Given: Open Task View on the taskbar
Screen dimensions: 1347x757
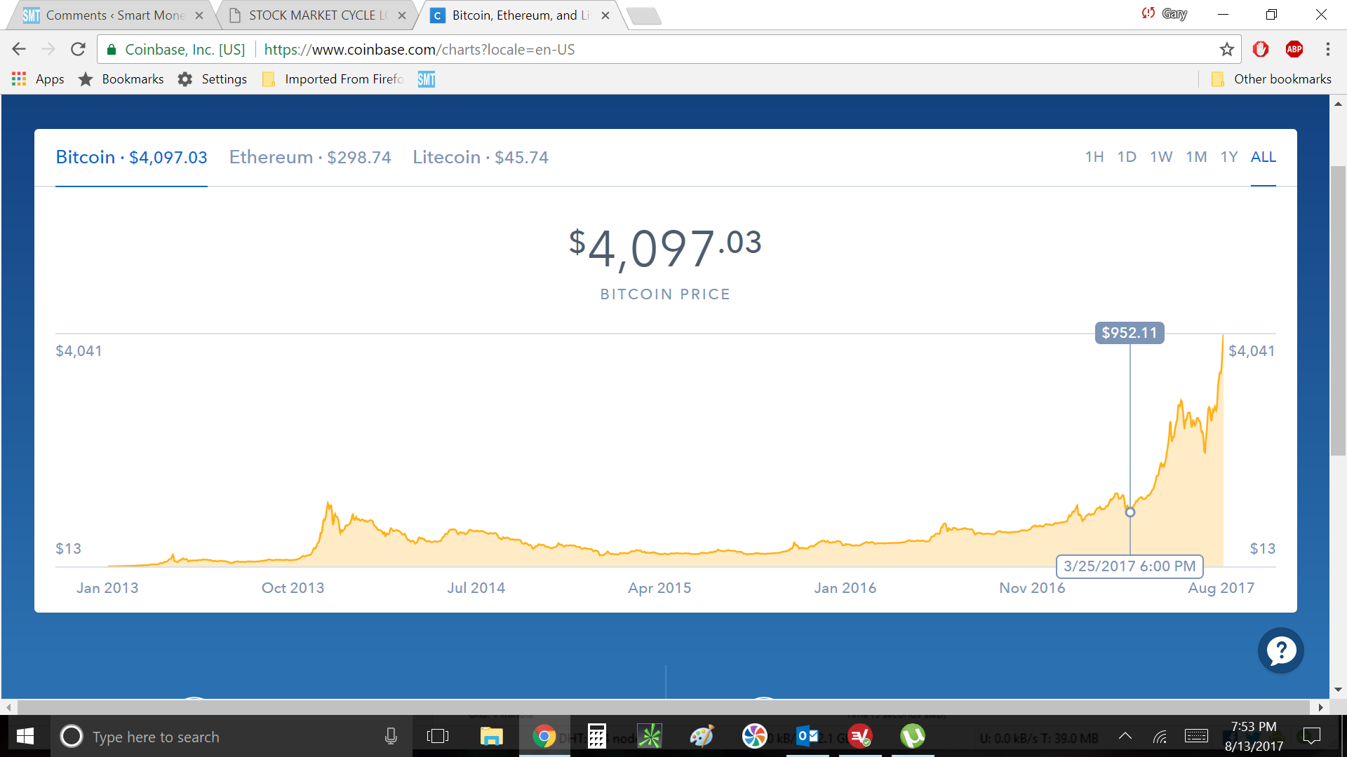Looking at the screenshot, I should click(x=438, y=736).
